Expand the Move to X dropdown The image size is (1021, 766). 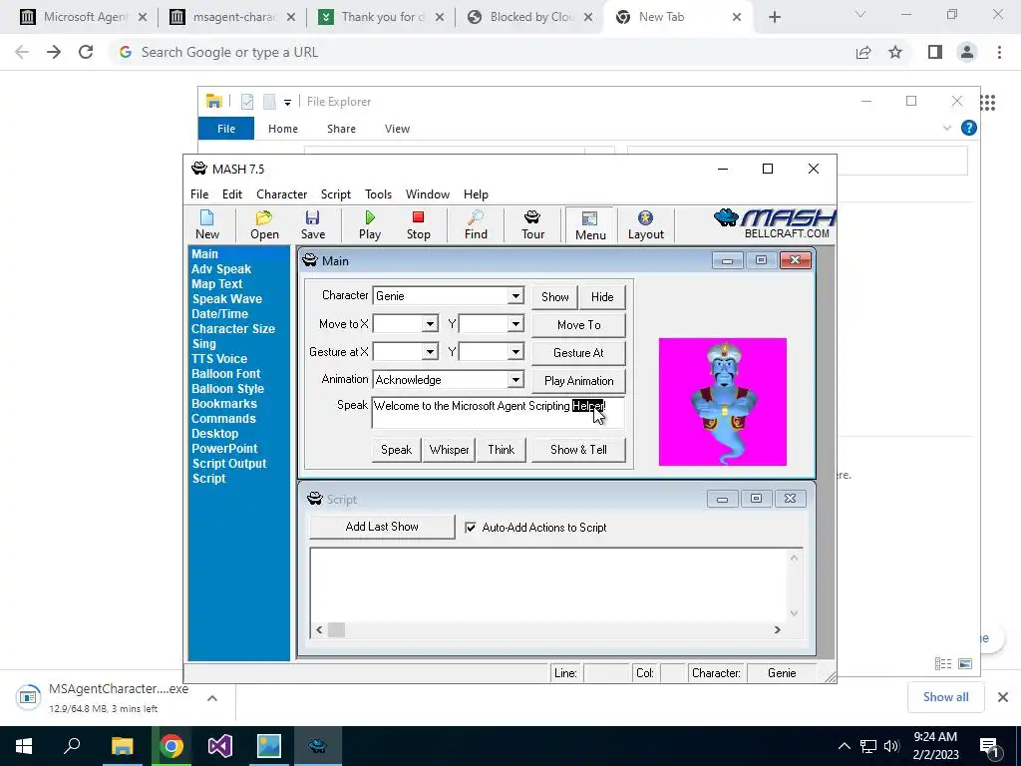[430, 324]
